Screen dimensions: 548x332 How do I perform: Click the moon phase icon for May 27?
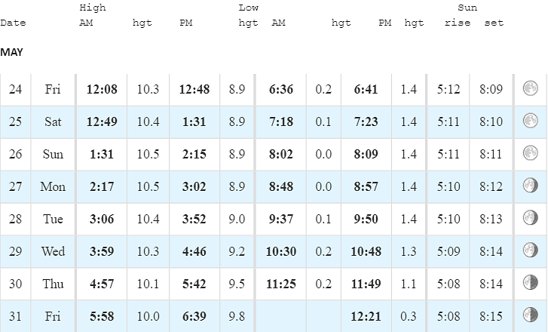pyautogui.click(x=530, y=186)
